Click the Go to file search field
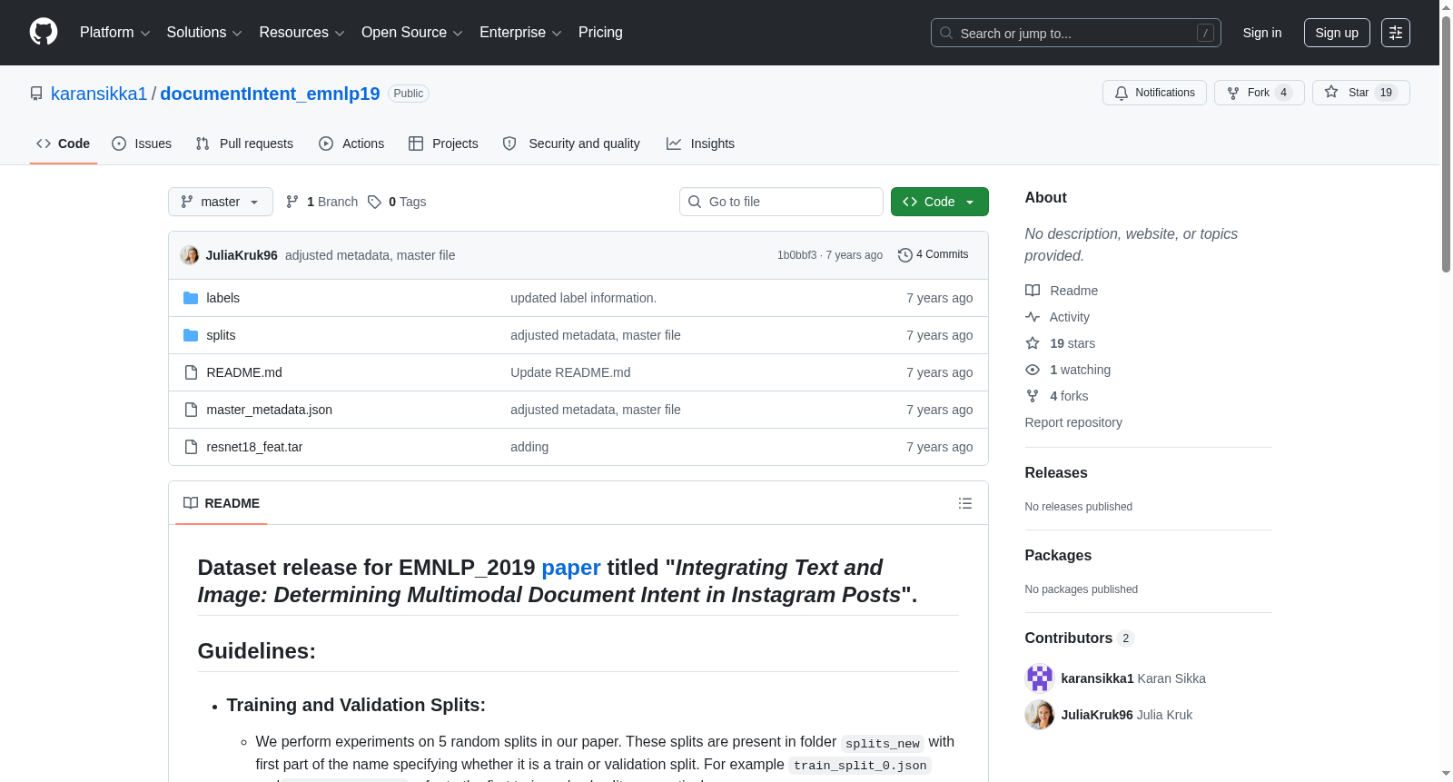Image resolution: width=1453 pixels, height=782 pixels. point(781,202)
